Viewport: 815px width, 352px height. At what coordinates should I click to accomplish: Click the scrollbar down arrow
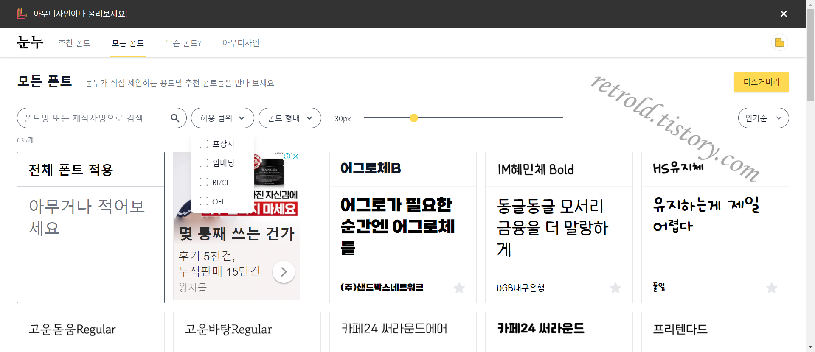point(810,348)
